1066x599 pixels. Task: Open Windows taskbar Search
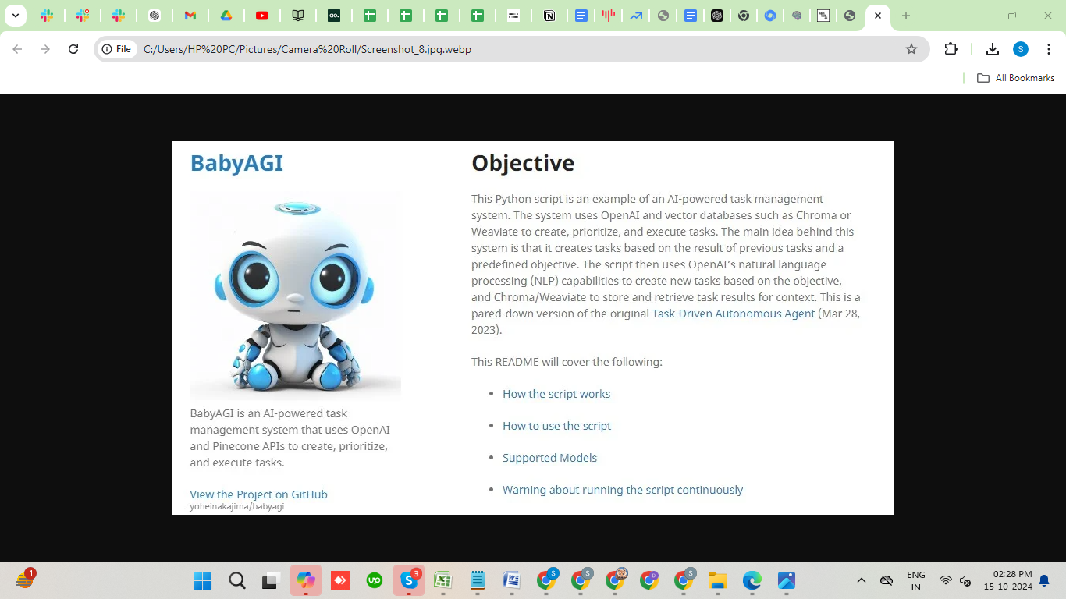[x=237, y=580]
